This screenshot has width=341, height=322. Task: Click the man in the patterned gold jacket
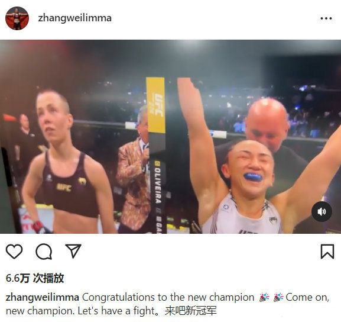134,170
